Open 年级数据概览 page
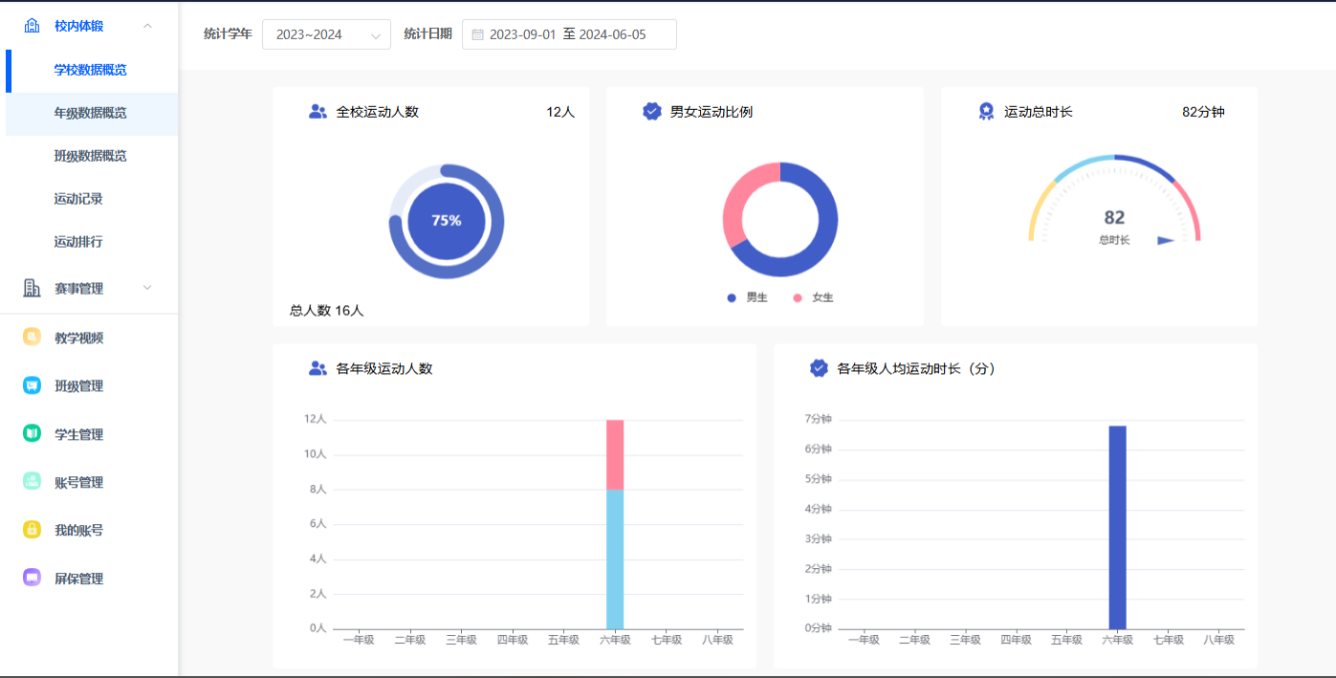 click(91, 113)
